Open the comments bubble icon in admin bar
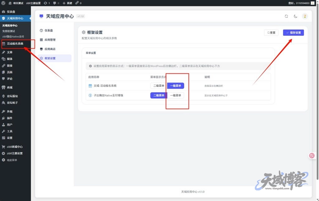This screenshot has height=201, width=319. pyautogui.click(x=56, y=3)
